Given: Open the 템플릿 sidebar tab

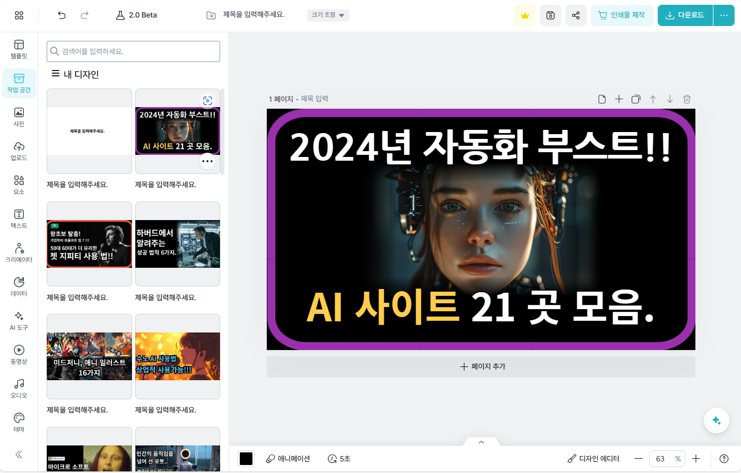Looking at the screenshot, I should coord(19,49).
